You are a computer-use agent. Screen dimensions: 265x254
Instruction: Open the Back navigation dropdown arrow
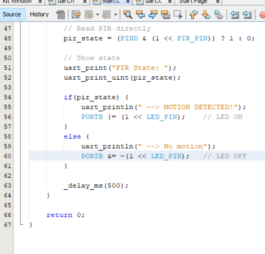coord(97,15)
